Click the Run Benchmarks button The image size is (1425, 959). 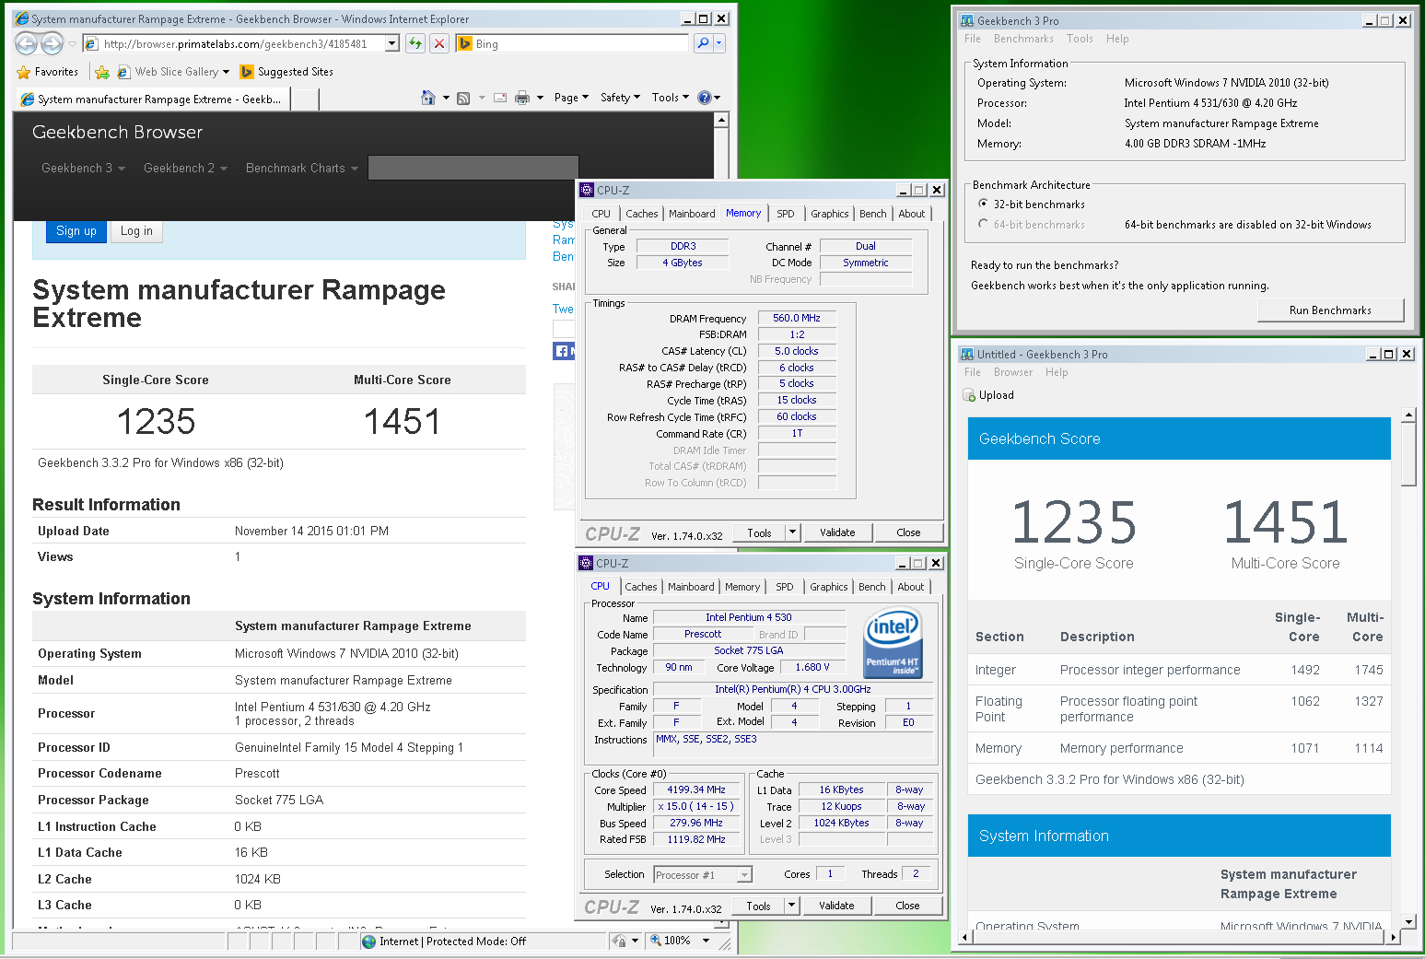1330,310
